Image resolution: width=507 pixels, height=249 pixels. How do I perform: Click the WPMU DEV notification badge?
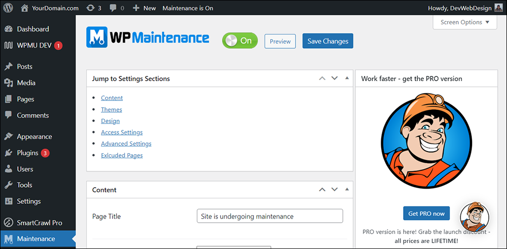point(58,46)
